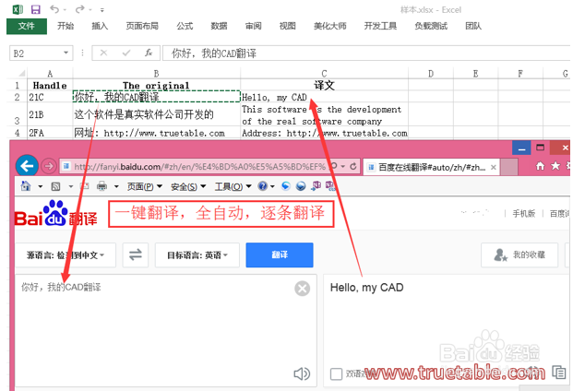Click the OneNote send icon in command bar

point(316,186)
